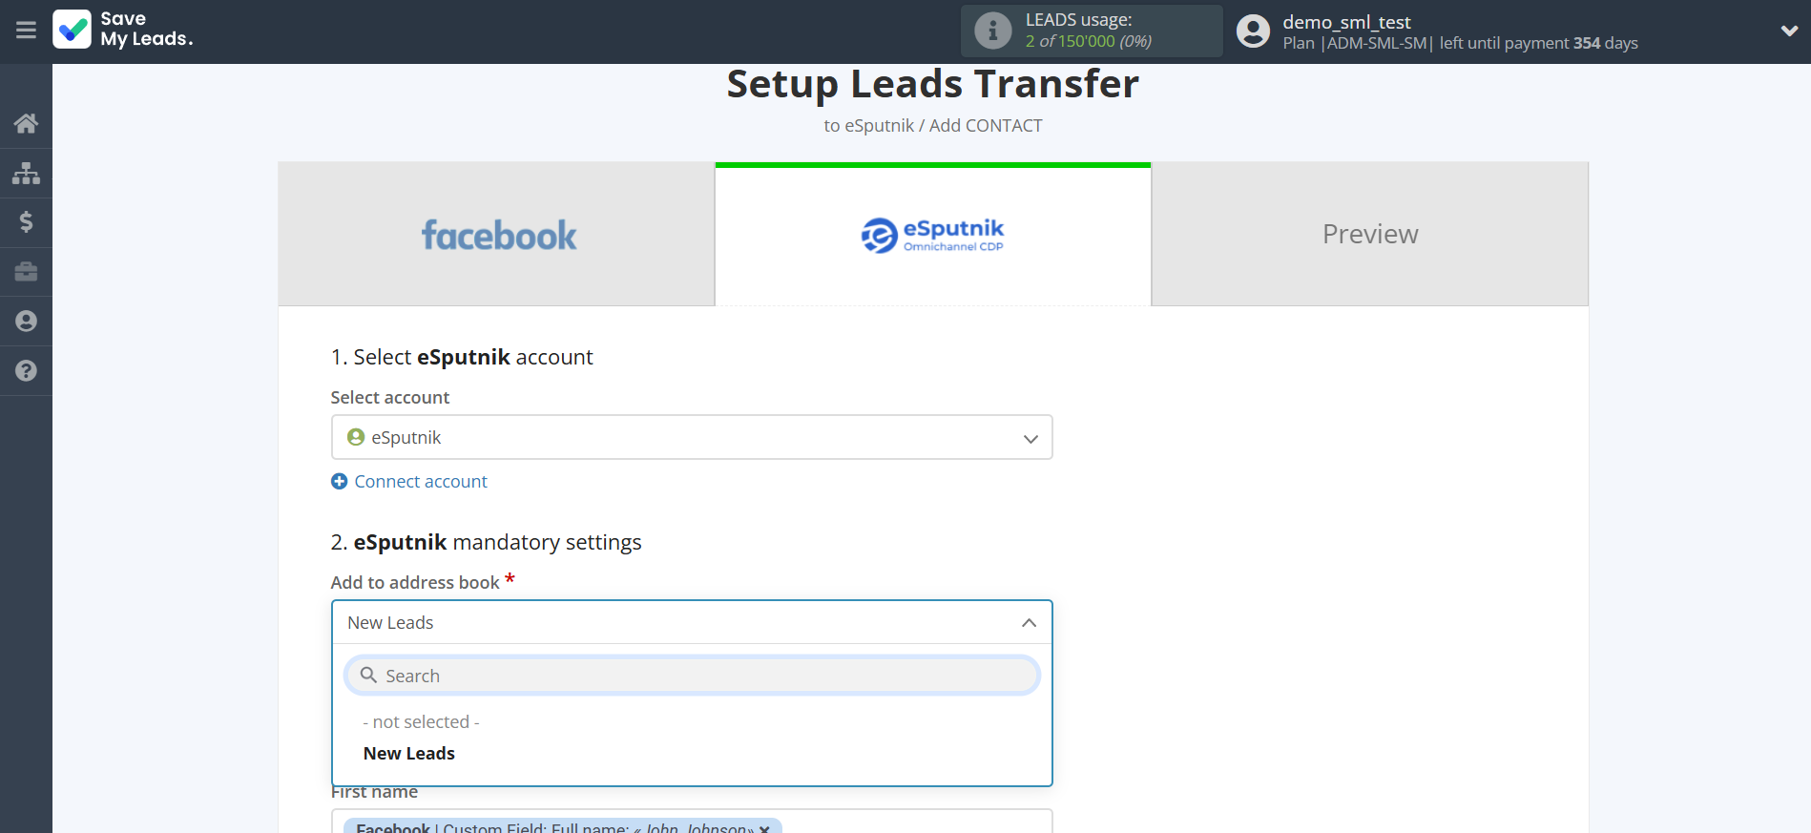The image size is (1811, 833).
Task: Open the user profile sidebar icon
Action: pos(26,322)
